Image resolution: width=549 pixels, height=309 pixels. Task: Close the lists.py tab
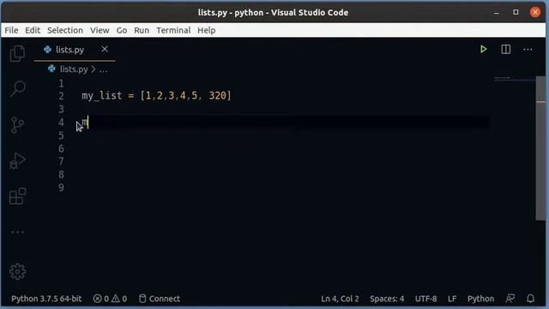pos(105,49)
